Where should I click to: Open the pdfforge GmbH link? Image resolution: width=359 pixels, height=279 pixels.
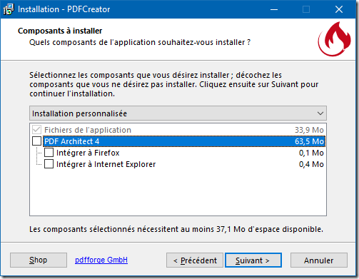coord(101,260)
